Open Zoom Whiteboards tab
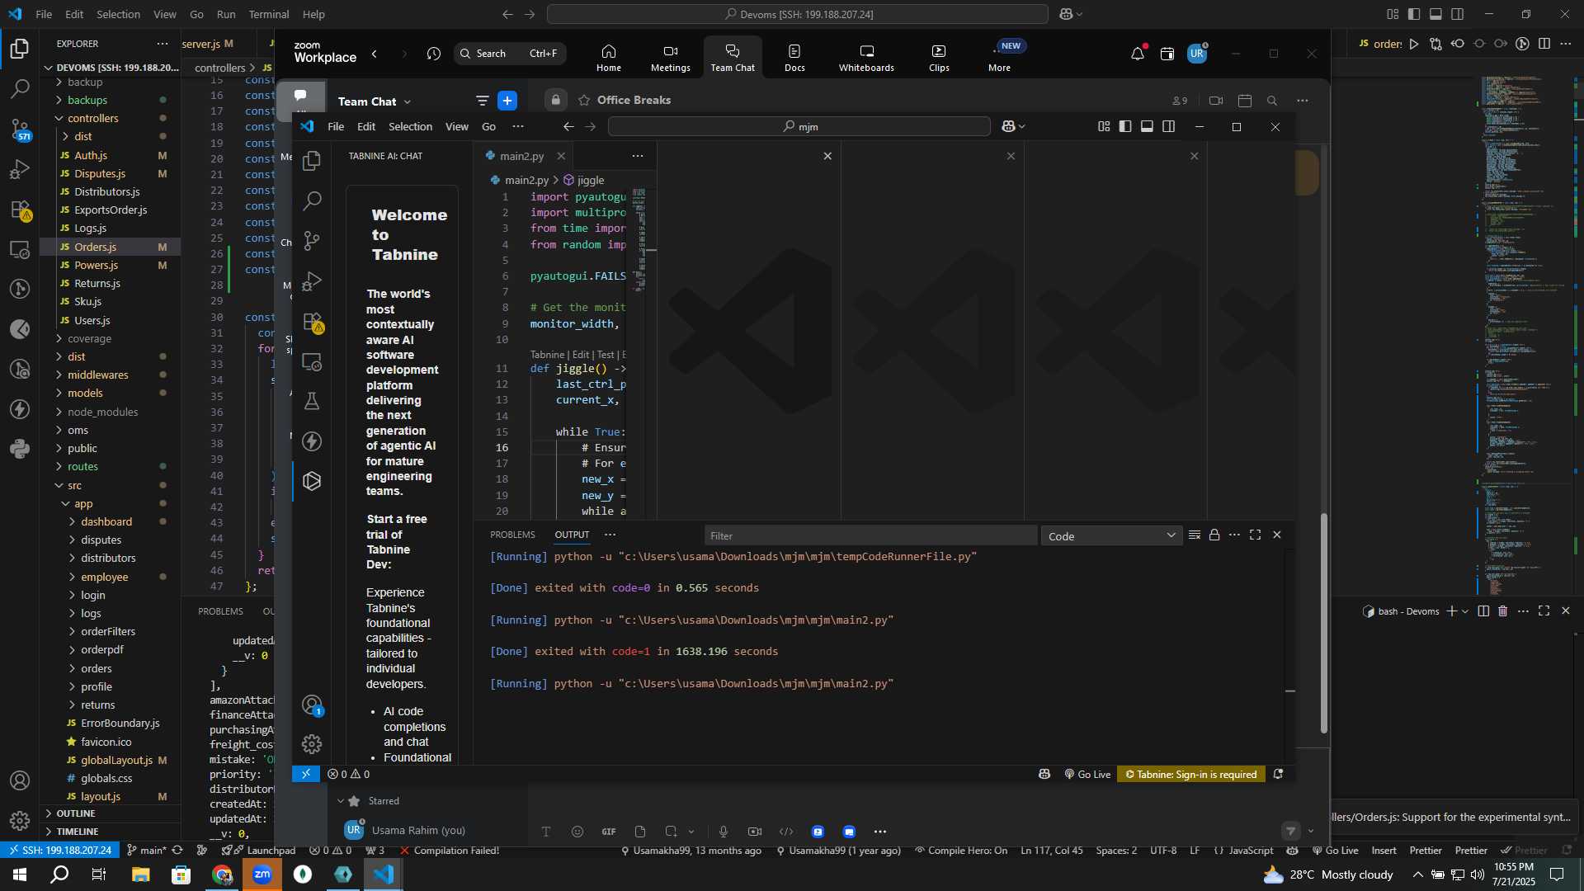This screenshot has height=891, width=1584. pos(866,58)
